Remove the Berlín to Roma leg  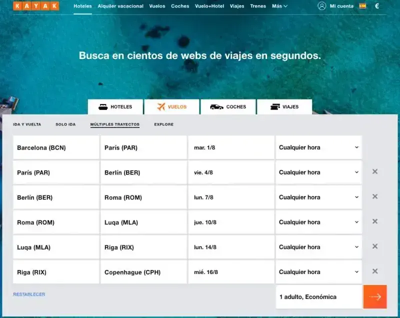(374, 196)
